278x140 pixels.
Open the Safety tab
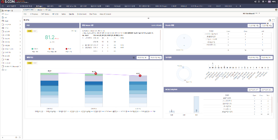tap(63, 14)
